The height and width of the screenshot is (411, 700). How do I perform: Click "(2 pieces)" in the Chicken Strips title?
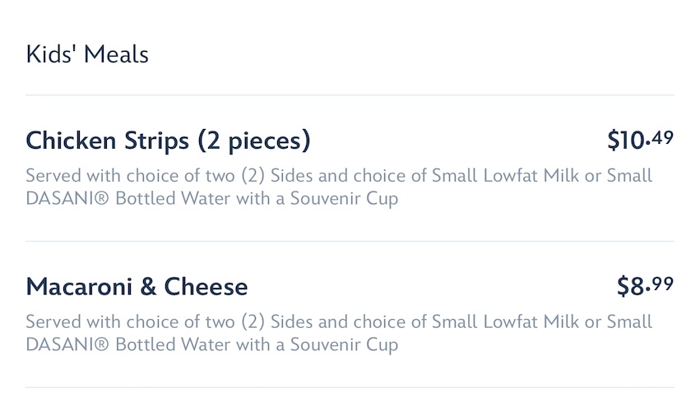tap(253, 141)
